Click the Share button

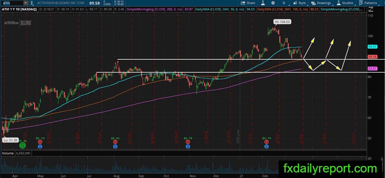click(248, 3)
